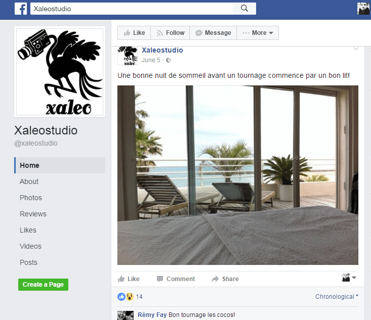Click the thumbs-up reaction icon beside 14

(x=121, y=297)
